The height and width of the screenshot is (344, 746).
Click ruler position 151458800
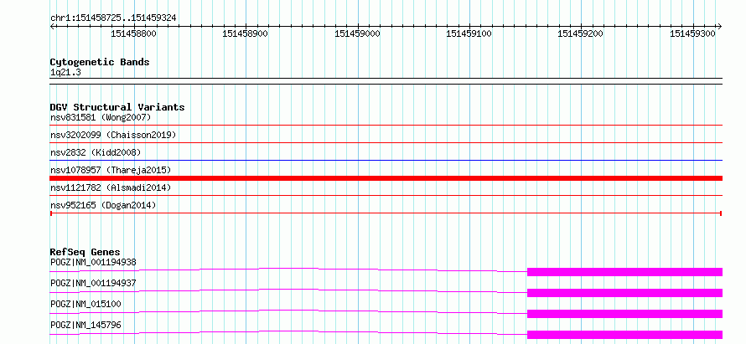click(x=133, y=33)
